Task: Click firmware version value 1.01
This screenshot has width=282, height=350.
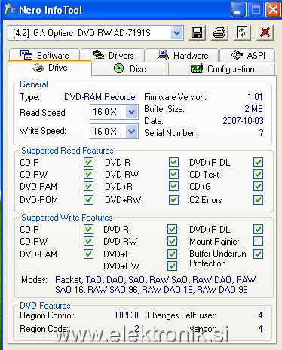Action: [255, 97]
